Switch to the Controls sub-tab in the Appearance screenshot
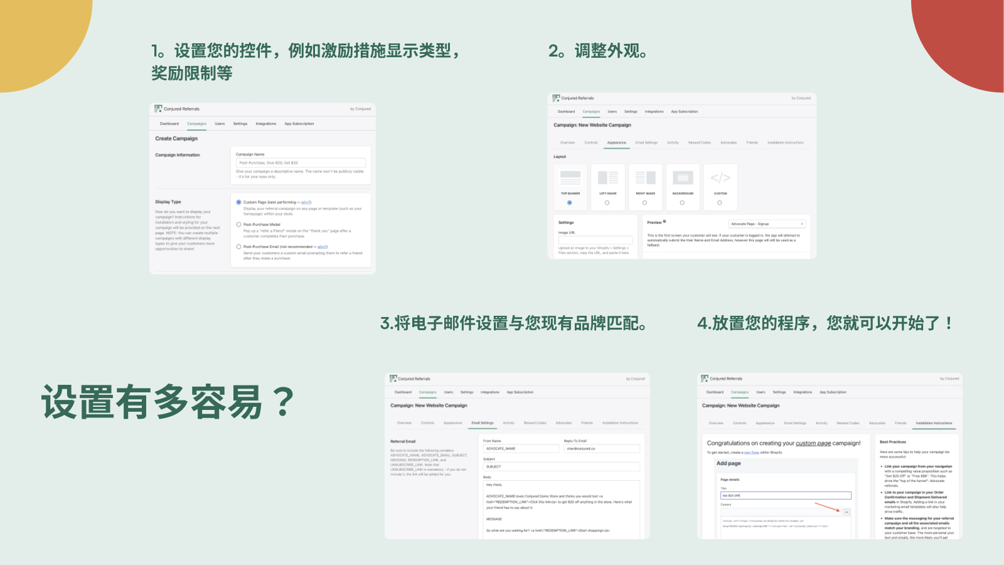Screen dimensions: 1004x565 click(591, 143)
